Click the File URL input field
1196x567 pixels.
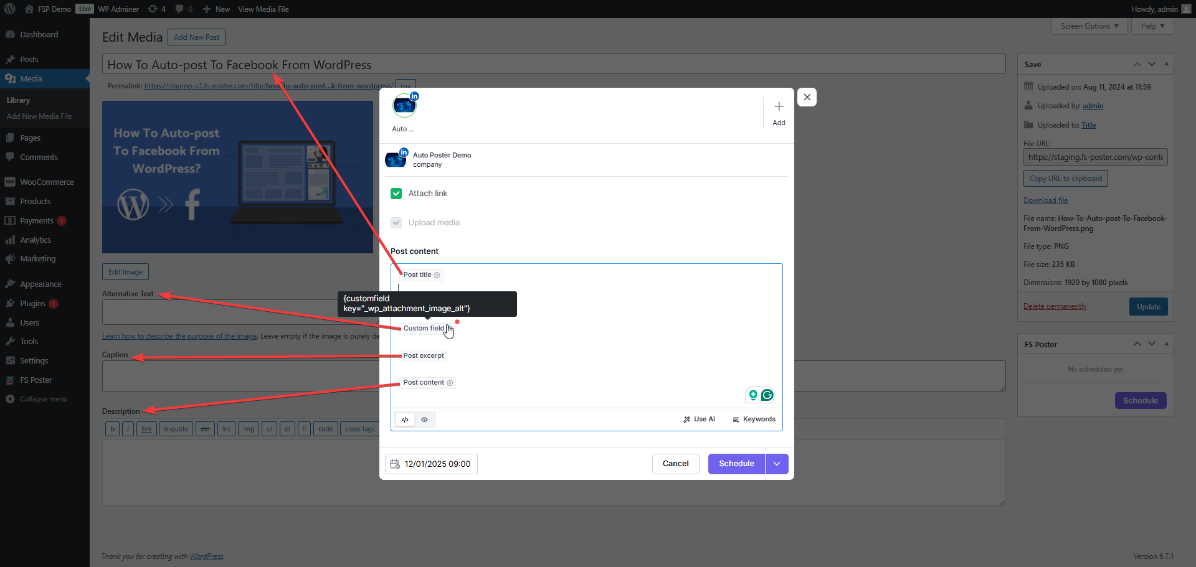tap(1095, 157)
